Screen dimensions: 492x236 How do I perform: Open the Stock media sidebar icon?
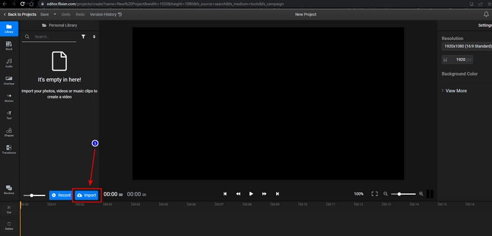pyautogui.click(x=9, y=45)
